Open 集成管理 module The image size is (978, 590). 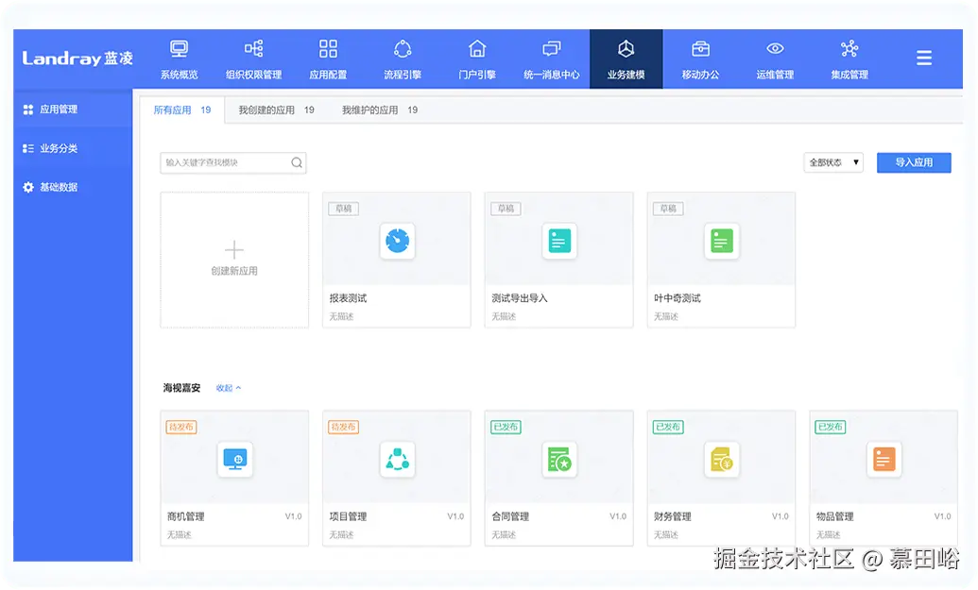(849, 59)
